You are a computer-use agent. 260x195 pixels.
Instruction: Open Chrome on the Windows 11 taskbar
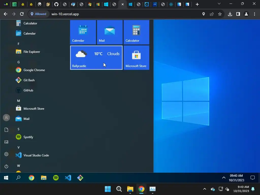click(141, 189)
